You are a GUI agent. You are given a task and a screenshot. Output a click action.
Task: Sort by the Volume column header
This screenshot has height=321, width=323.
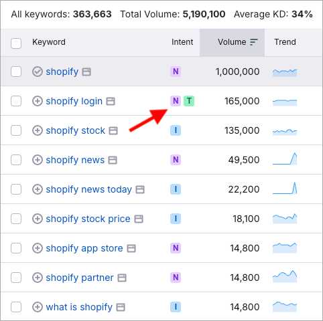click(x=232, y=42)
